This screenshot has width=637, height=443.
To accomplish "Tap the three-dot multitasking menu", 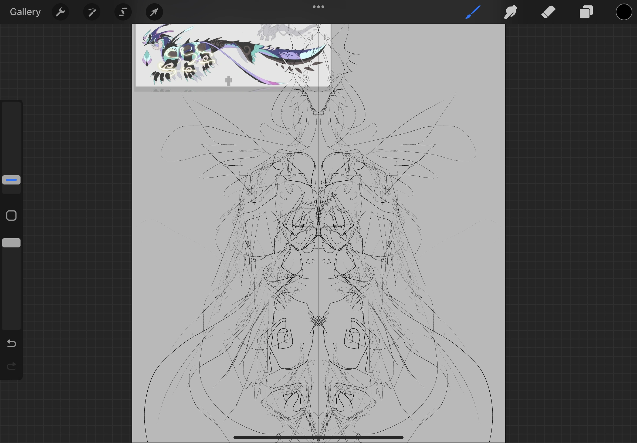I will pos(318,7).
